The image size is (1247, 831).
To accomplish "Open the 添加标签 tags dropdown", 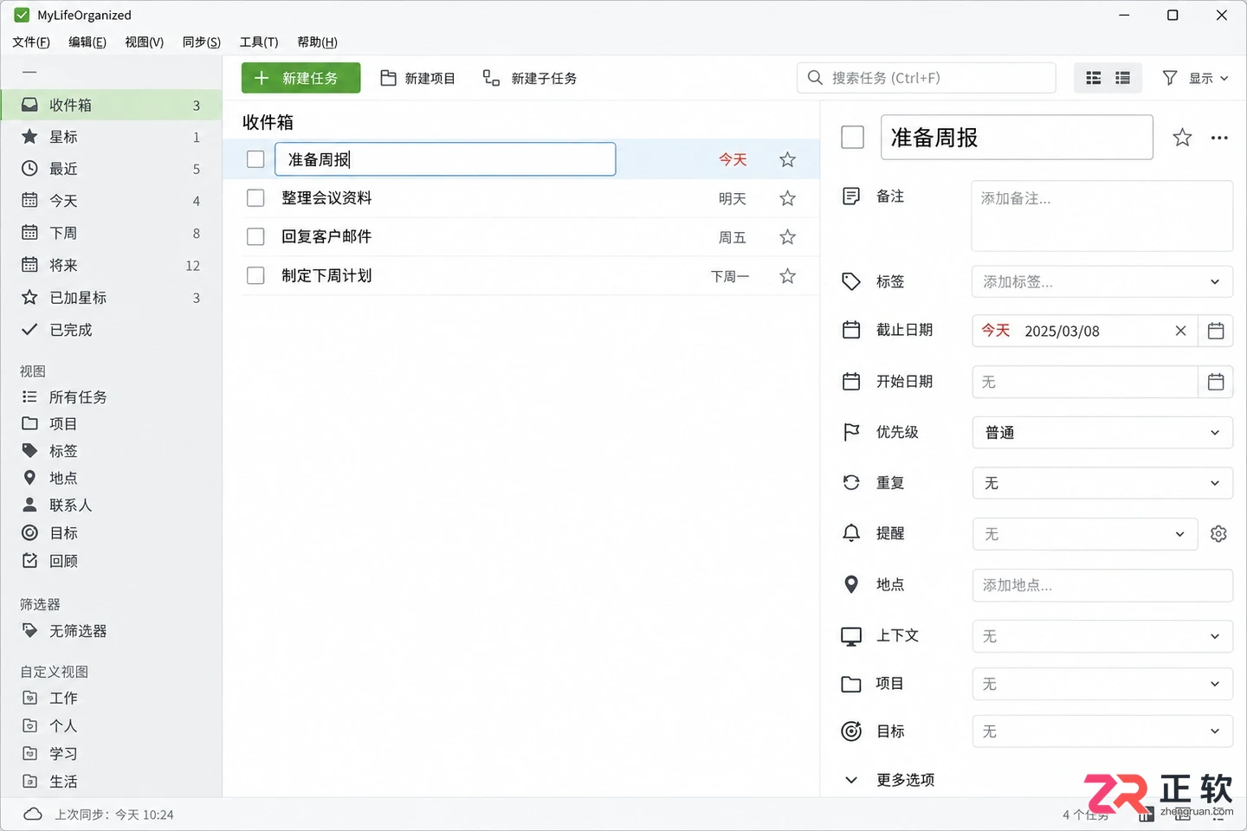I will click(1102, 281).
